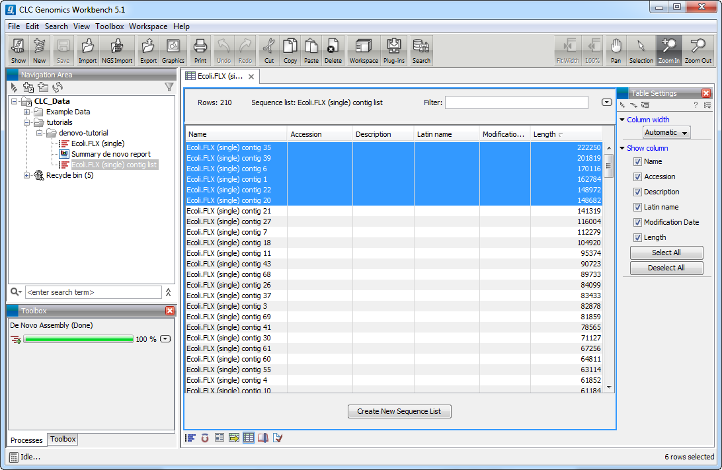
Task: Switch to circular sequence view icon
Action: coord(205,438)
